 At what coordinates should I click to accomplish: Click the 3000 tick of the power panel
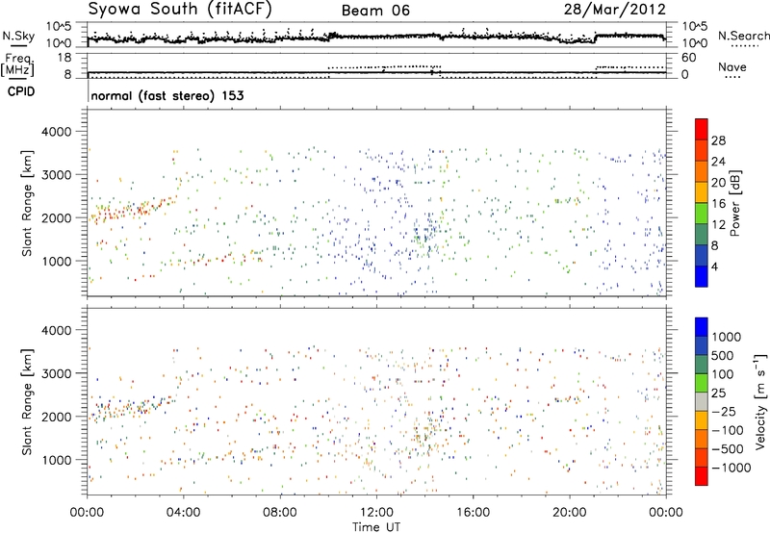coord(57,175)
